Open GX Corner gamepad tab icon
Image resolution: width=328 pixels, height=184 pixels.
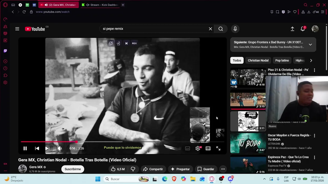[13, 5]
